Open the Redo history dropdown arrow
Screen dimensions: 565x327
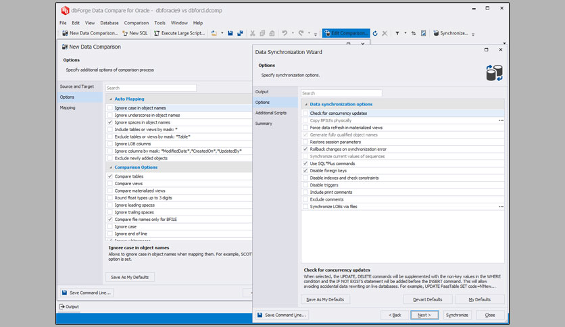(309, 33)
